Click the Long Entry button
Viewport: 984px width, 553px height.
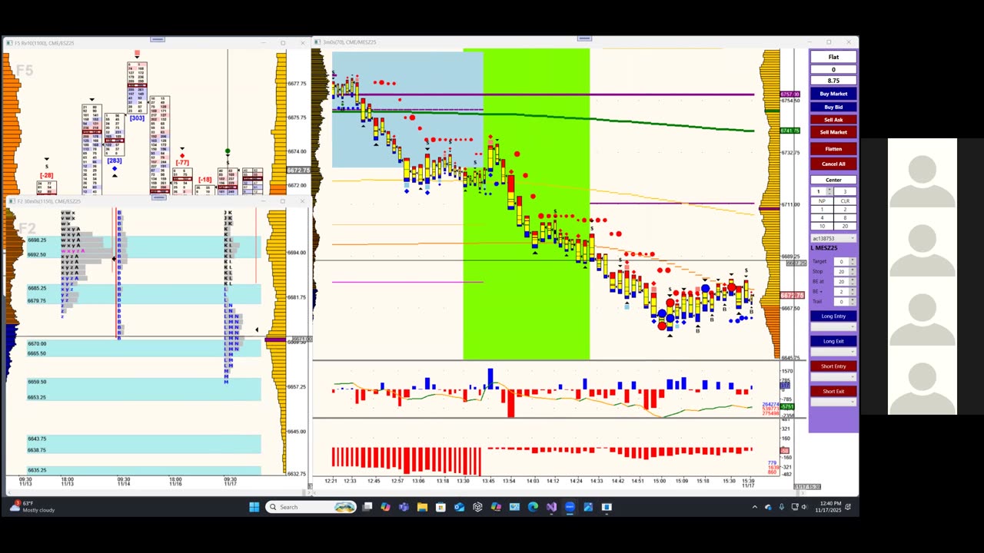(833, 316)
